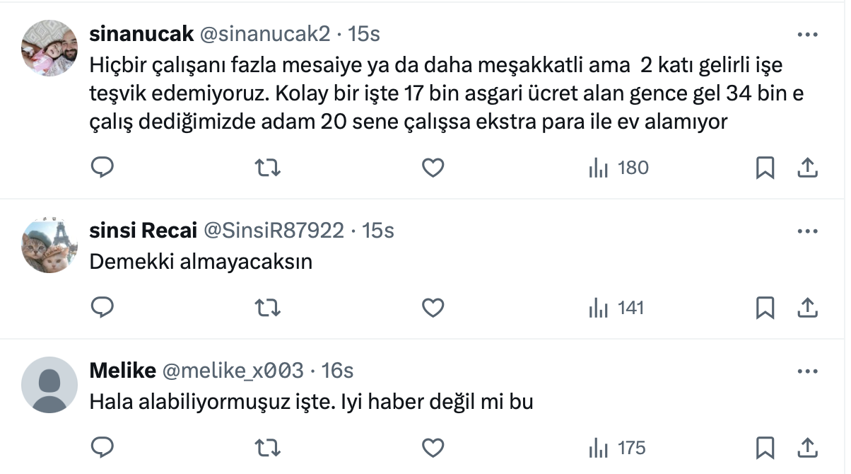The width and height of the screenshot is (851, 474).
Task: Bookmark sinsi Recai's tweet
Action: pyautogui.click(x=765, y=308)
